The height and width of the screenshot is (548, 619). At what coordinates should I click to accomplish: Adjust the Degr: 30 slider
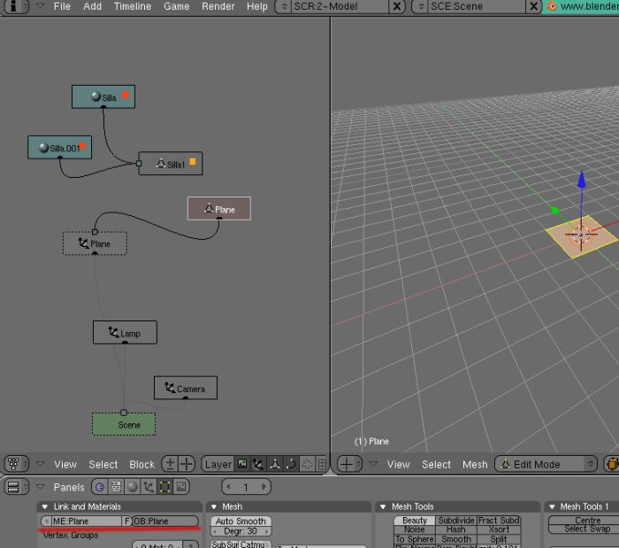(x=241, y=531)
